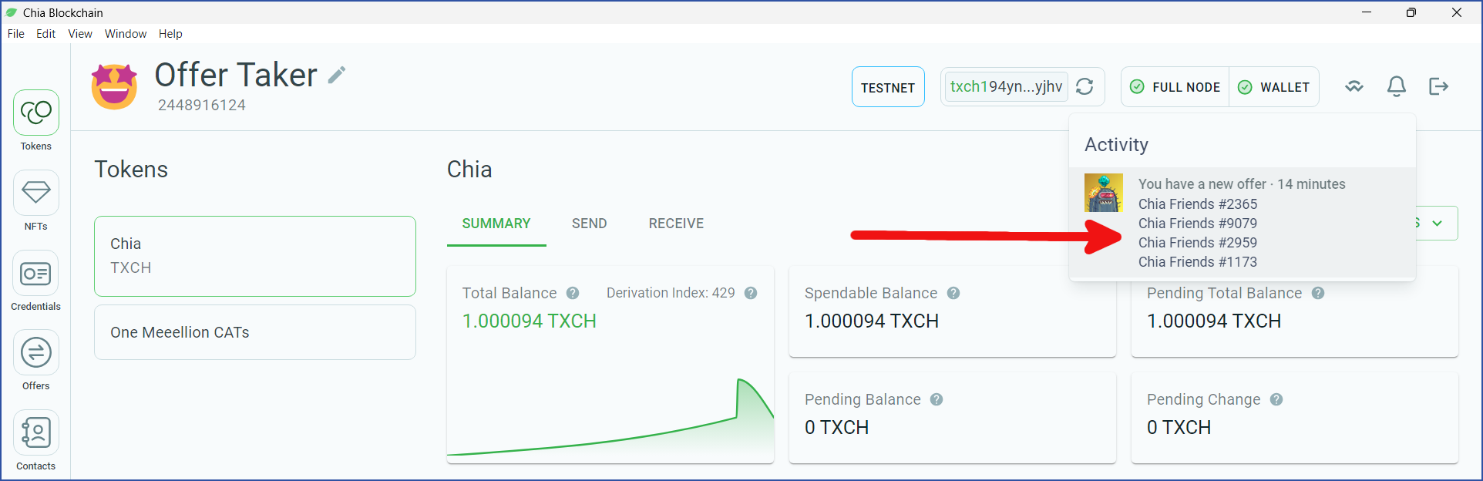Viewport: 1483px width, 481px height.
Task: Click the Chia Friends offer thumbnail
Action: (1104, 193)
